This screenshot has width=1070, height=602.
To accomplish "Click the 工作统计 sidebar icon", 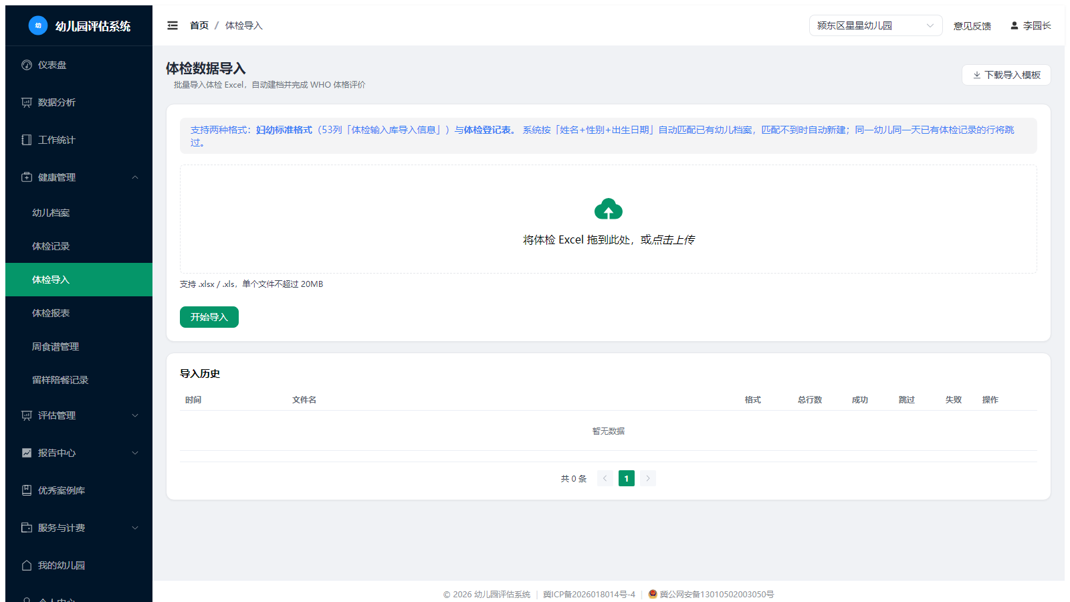I will click(x=27, y=140).
